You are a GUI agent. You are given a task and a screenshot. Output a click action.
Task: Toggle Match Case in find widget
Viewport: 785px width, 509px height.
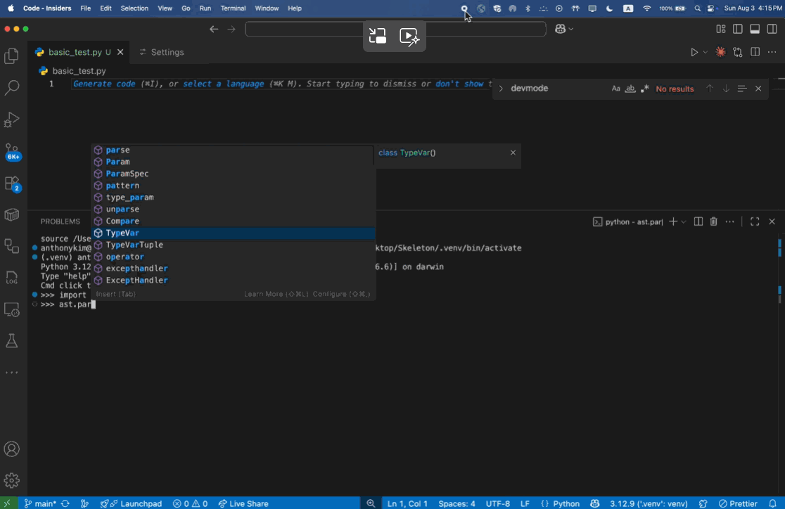[x=615, y=89]
